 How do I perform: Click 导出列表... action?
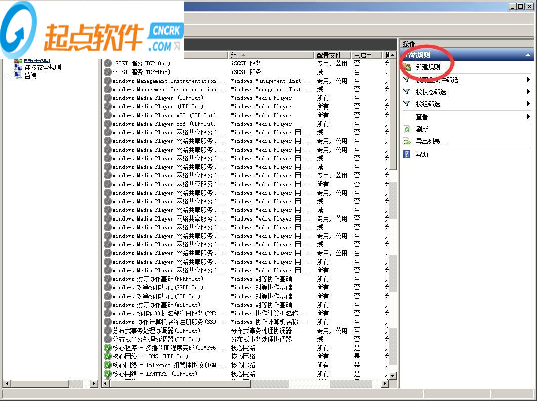coord(432,141)
